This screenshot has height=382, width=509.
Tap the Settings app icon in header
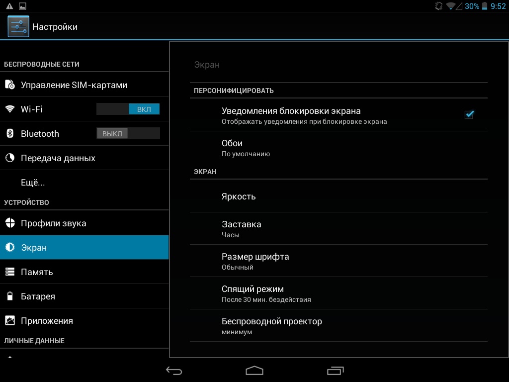click(18, 26)
